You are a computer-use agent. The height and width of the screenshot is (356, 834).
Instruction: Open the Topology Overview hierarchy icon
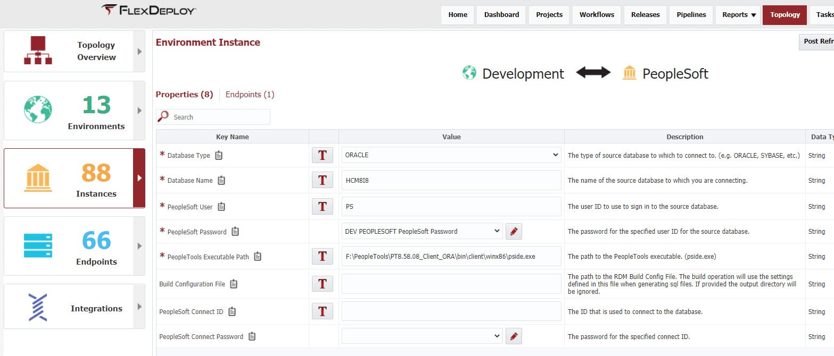click(x=38, y=50)
